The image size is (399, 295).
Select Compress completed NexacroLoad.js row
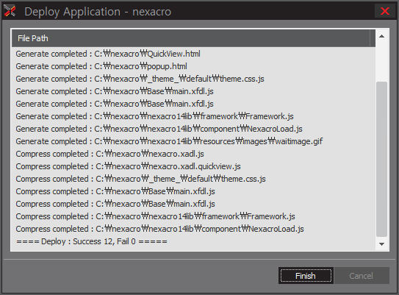click(193, 229)
